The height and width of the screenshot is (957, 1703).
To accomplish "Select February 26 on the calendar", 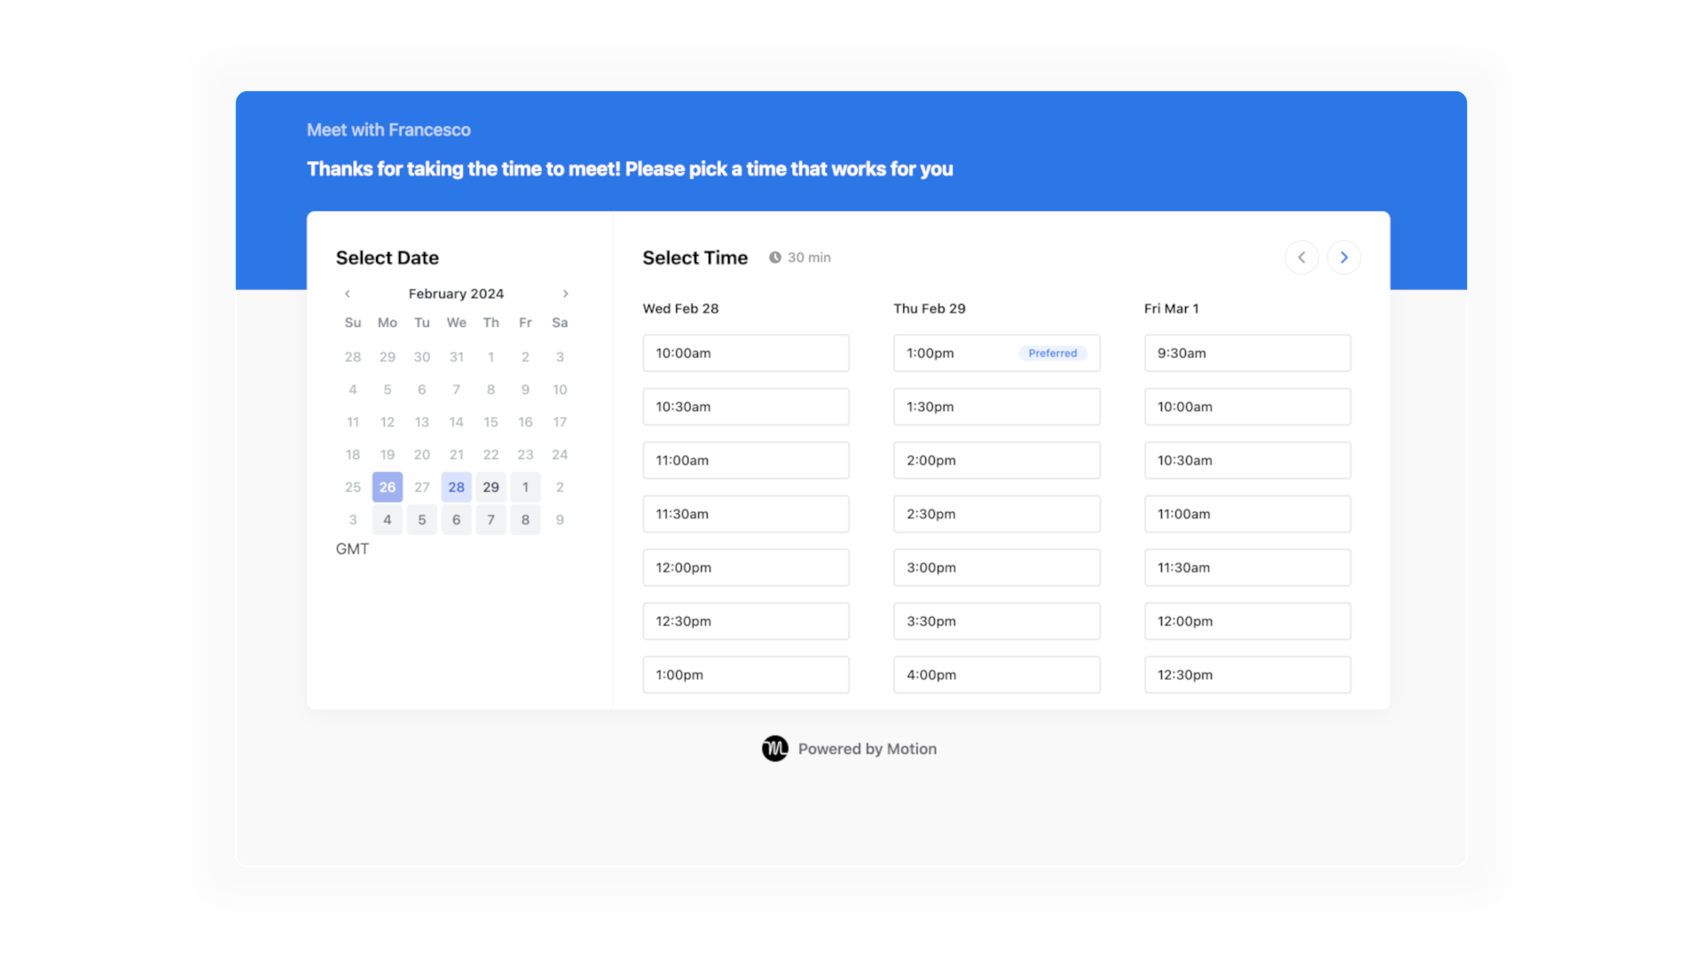I will click(x=387, y=486).
